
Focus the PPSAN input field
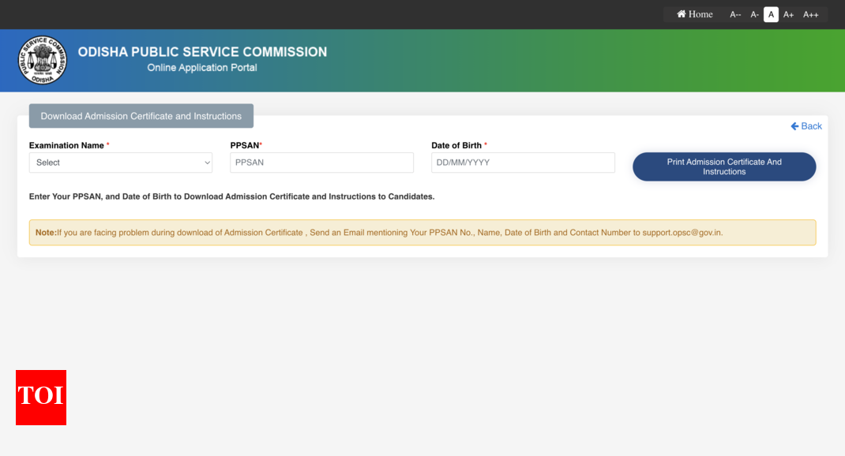[321, 163]
